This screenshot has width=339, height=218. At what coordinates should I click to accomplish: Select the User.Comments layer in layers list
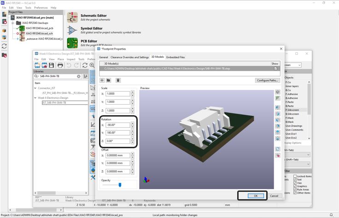(x=295, y=130)
